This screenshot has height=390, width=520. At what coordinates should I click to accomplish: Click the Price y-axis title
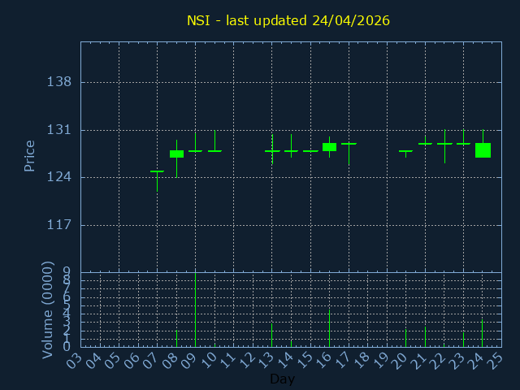coord(30,156)
